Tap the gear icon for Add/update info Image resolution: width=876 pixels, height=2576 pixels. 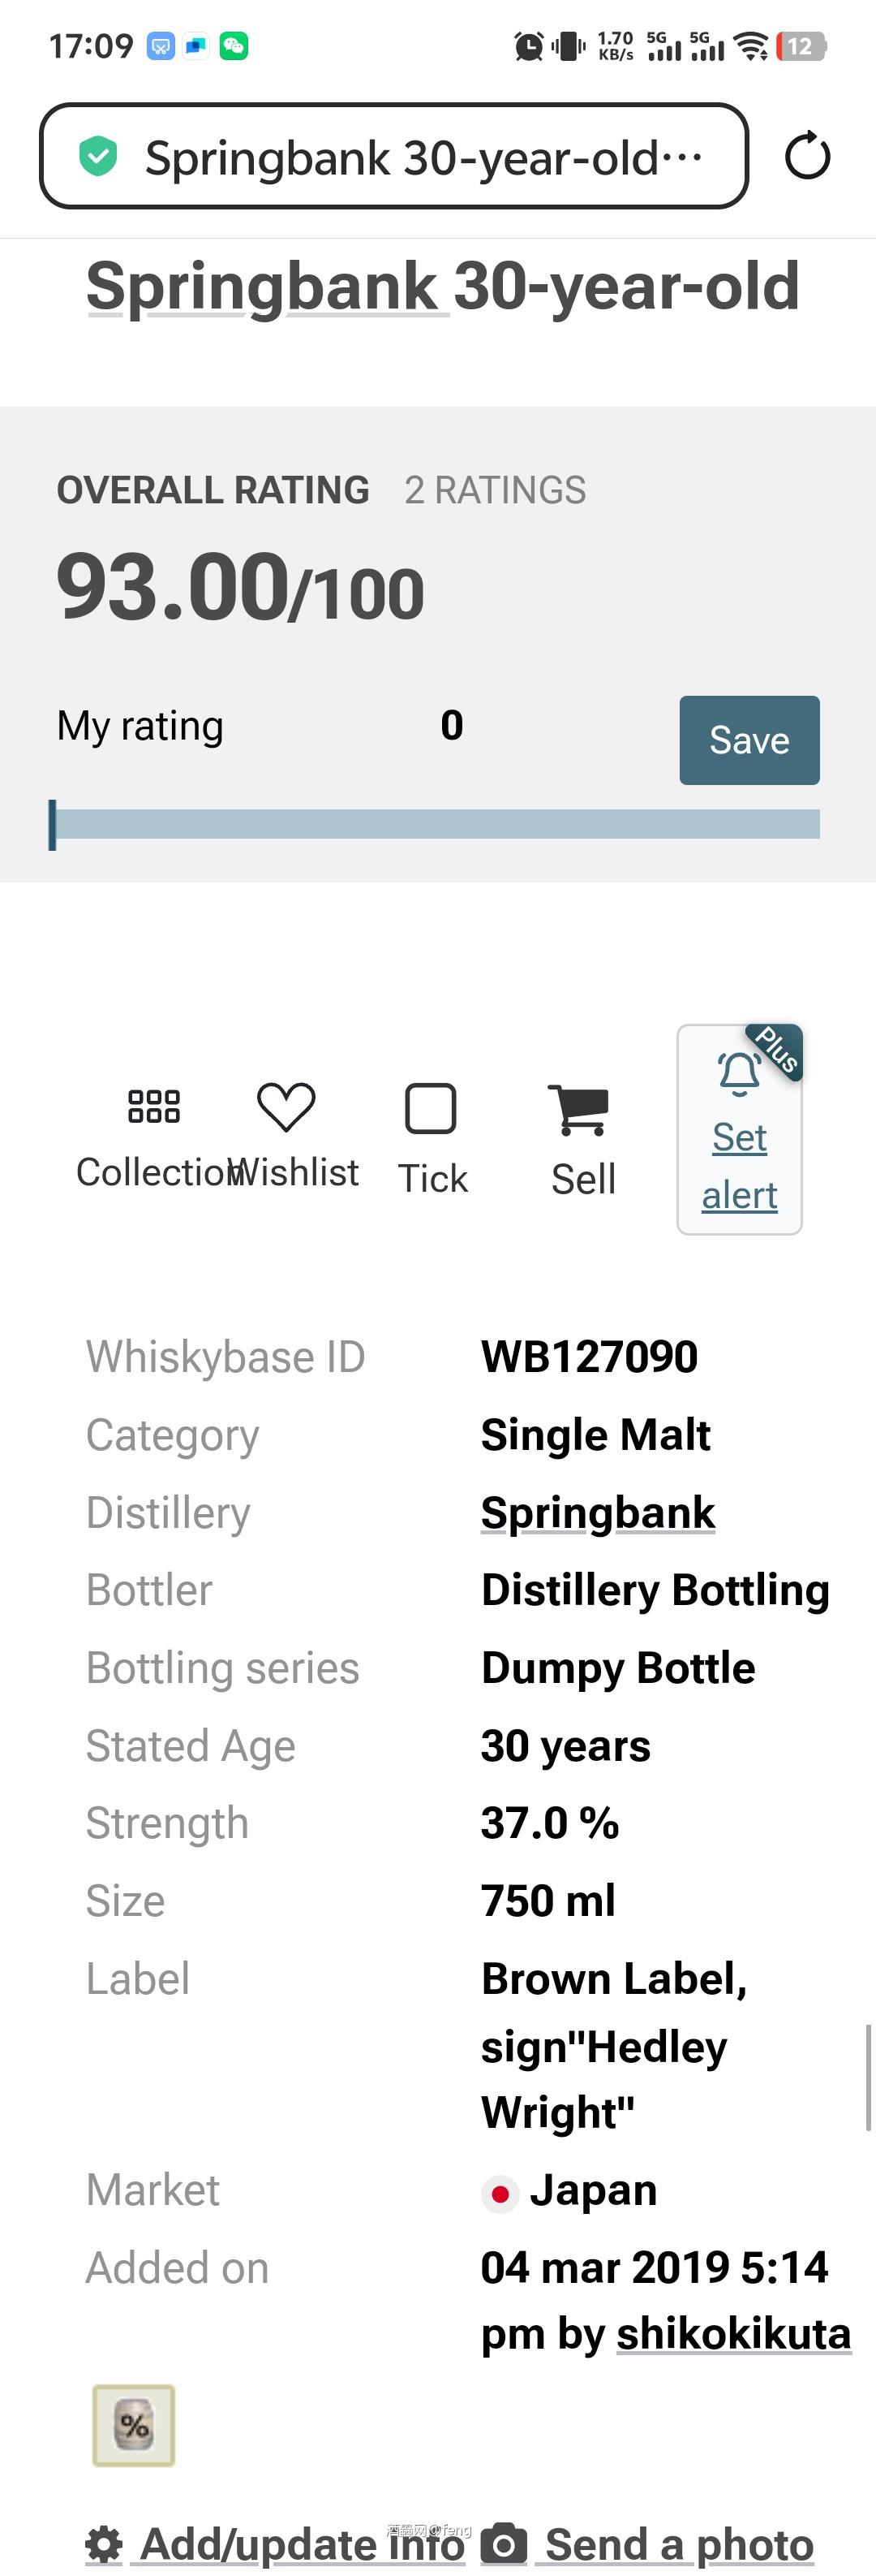(x=104, y=2544)
